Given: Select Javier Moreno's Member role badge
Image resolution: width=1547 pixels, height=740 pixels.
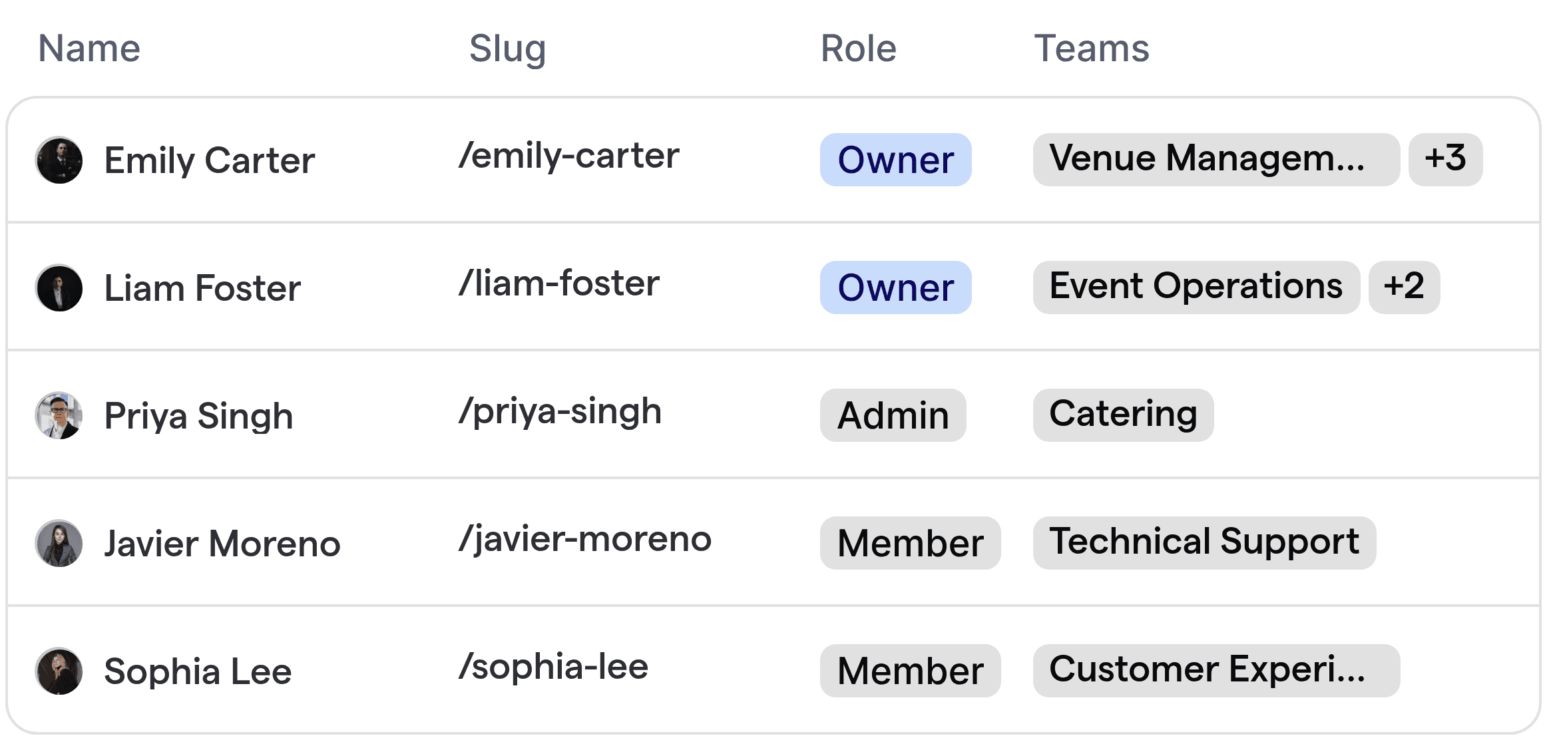Looking at the screenshot, I should [910, 543].
